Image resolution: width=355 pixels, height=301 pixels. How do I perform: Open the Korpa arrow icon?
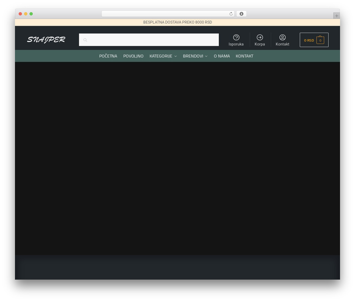point(260,37)
